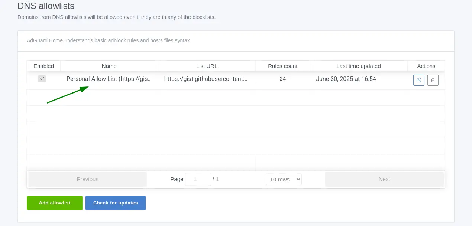This screenshot has height=226, width=472.
Task: Select the Personal Allow List name cell
Action: coord(109,79)
